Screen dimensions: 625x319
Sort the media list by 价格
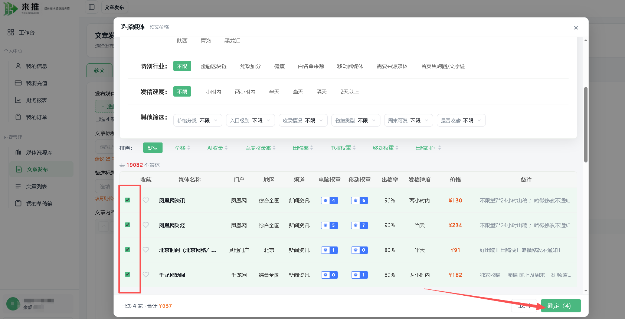coord(183,148)
